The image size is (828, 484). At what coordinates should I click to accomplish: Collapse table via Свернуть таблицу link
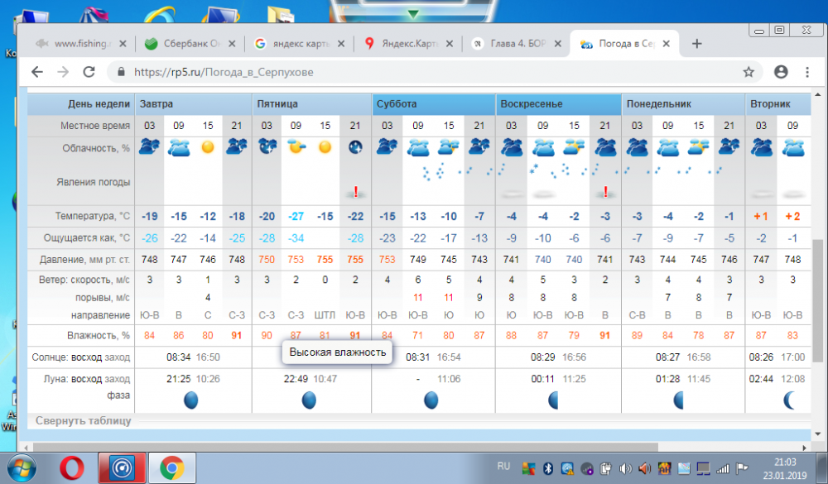coord(83,421)
